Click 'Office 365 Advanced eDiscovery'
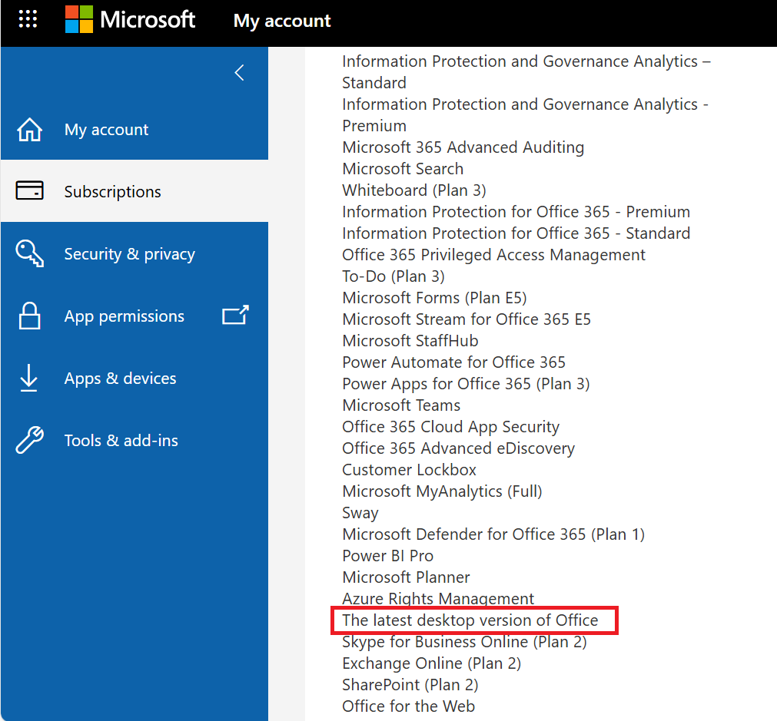 point(458,448)
